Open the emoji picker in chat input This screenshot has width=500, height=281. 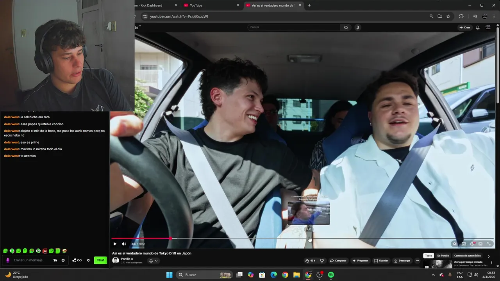[x=63, y=260]
